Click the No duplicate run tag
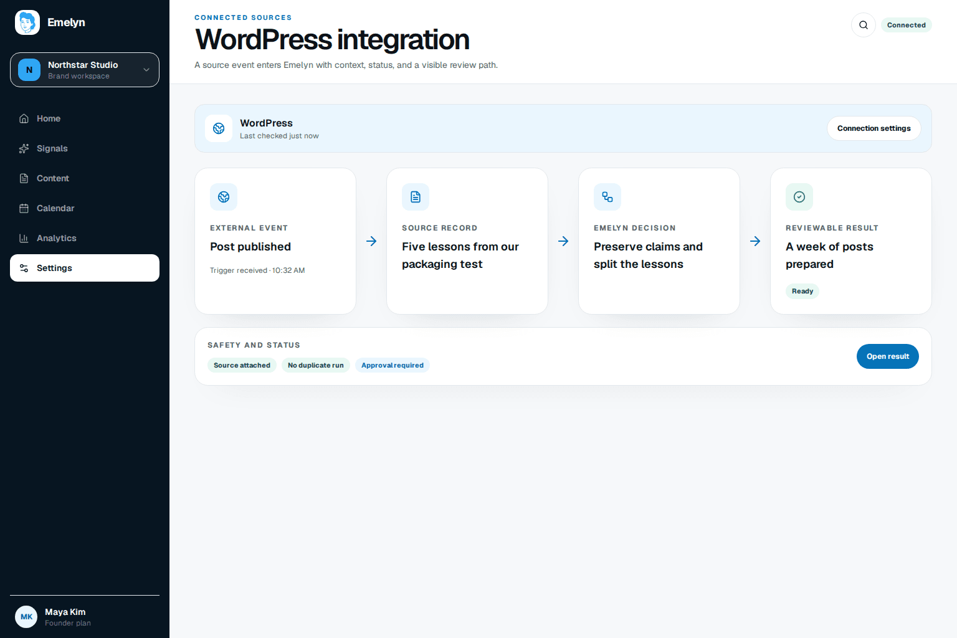The width and height of the screenshot is (957, 638). pos(315,365)
